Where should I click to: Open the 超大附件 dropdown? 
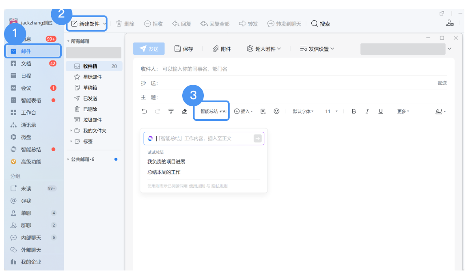[x=264, y=49]
